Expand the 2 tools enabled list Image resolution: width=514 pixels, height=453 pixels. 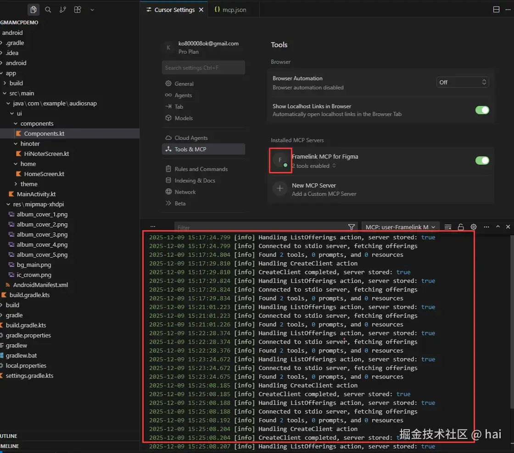pyautogui.click(x=313, y=166)
